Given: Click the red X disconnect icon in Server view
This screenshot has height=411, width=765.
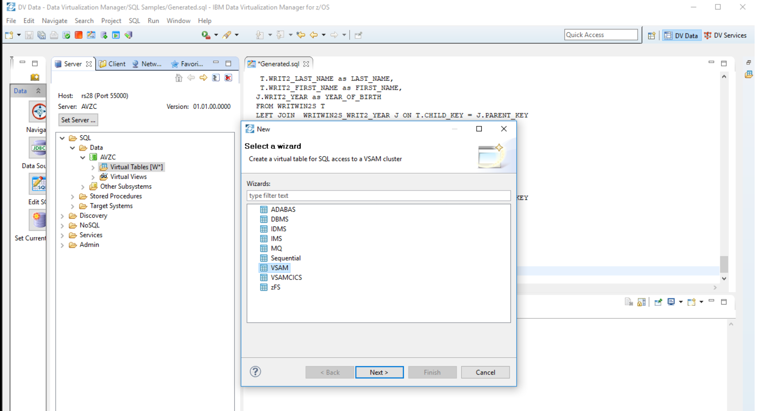Looking at the screenshot, I should [x=228, y=77].
